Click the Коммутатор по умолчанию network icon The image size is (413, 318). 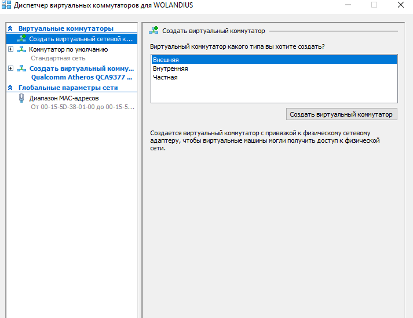21,49
